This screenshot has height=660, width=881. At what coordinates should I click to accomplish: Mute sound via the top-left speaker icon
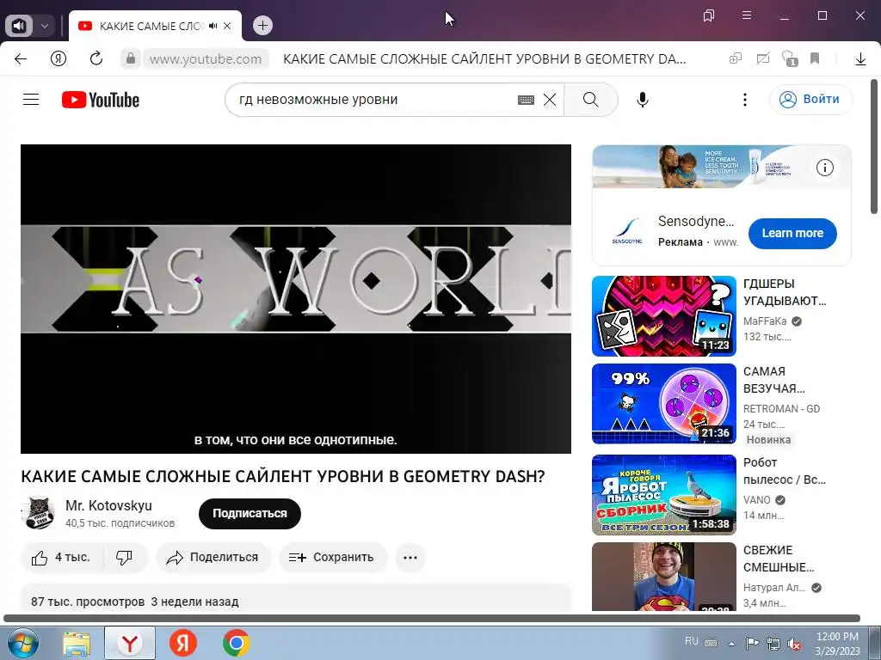click(x=19, y=26)
